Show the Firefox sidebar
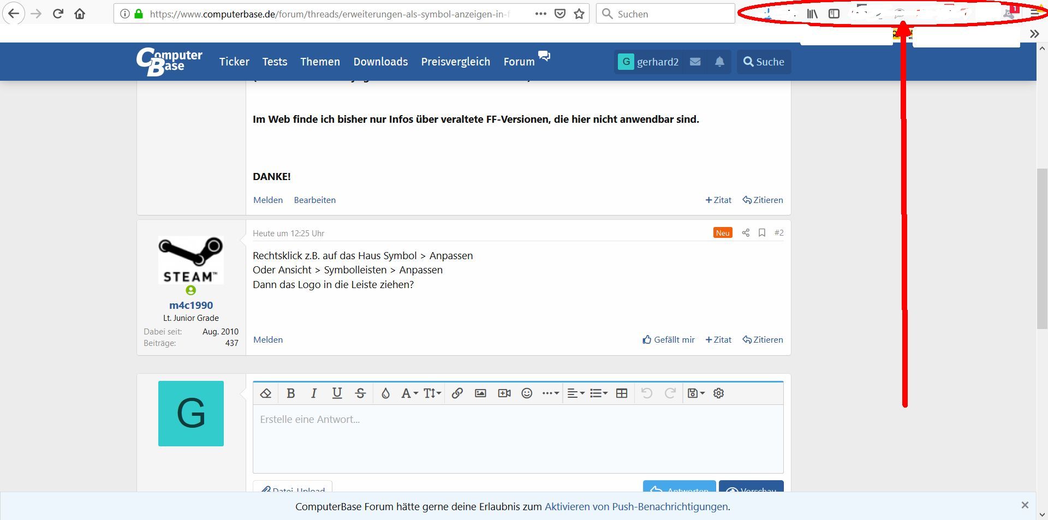The image size is (1048, 520). point(834,14)
